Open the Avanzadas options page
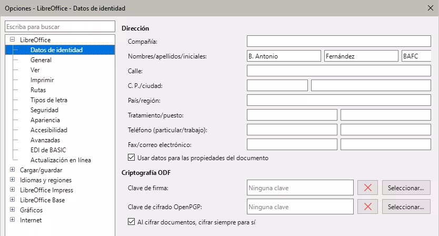 click(45, 140)
